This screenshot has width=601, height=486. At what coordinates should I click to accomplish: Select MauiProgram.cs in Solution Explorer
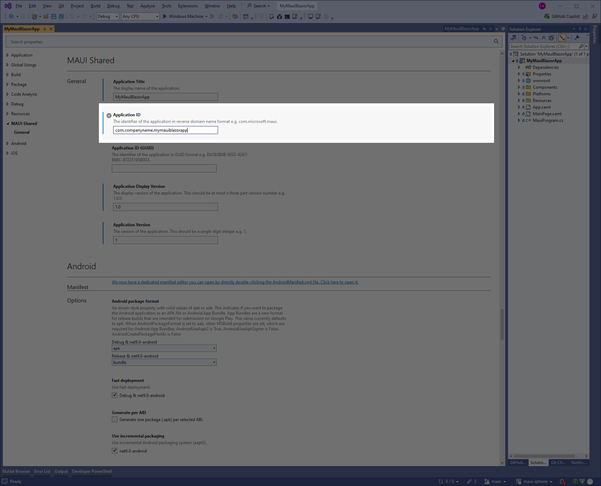click(x=548, y=120)
